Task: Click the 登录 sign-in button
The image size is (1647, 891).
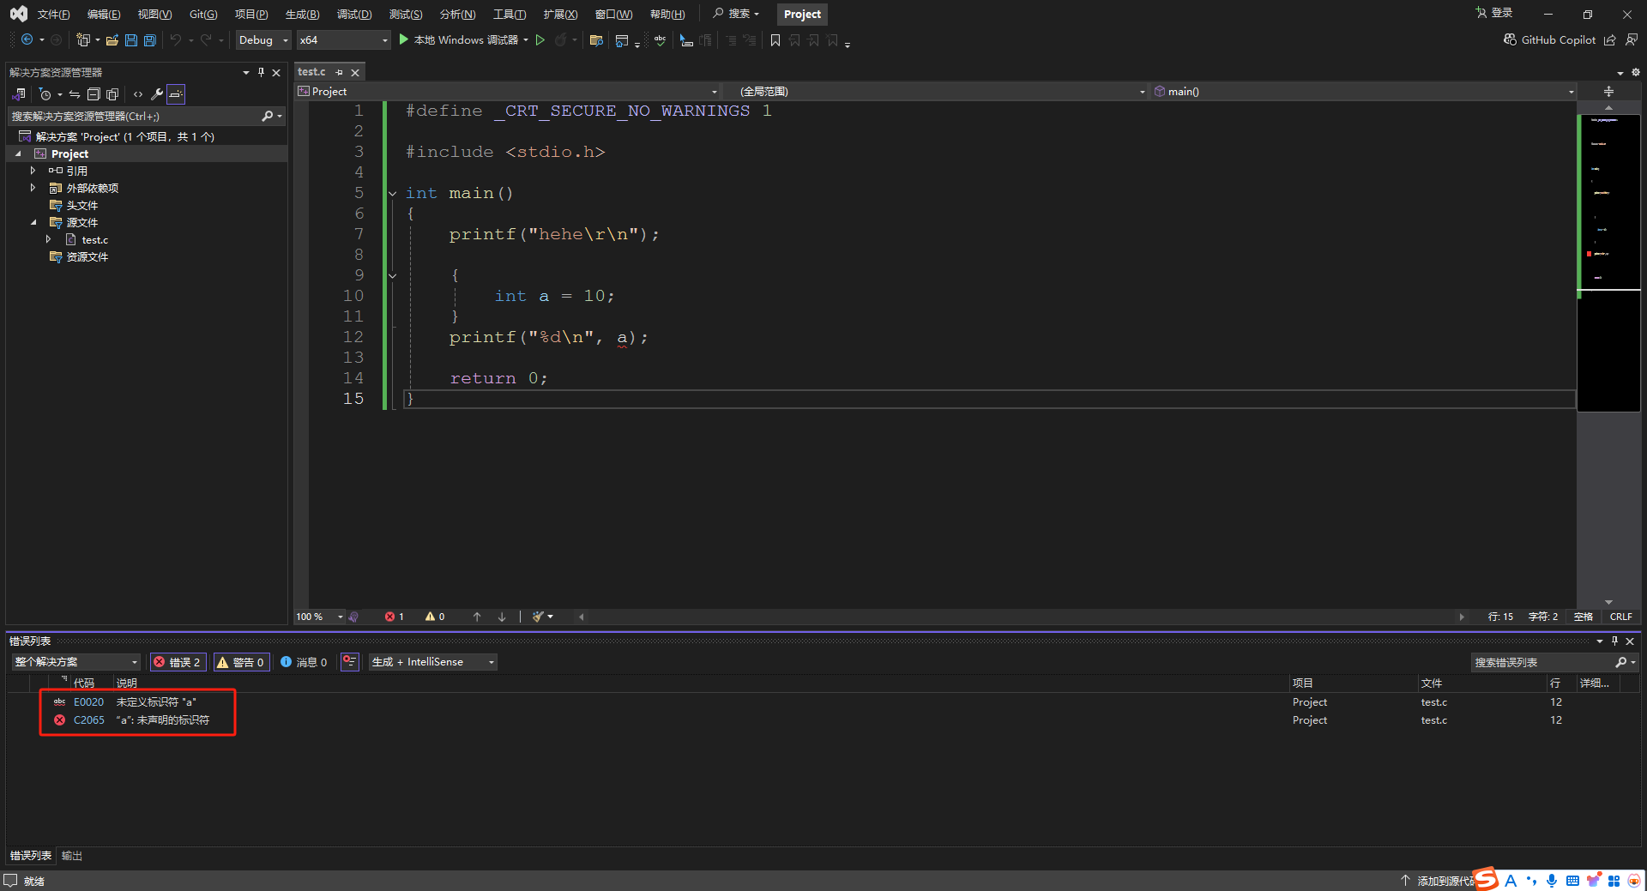Action: pyautogui.click(x=1494, y=13)
